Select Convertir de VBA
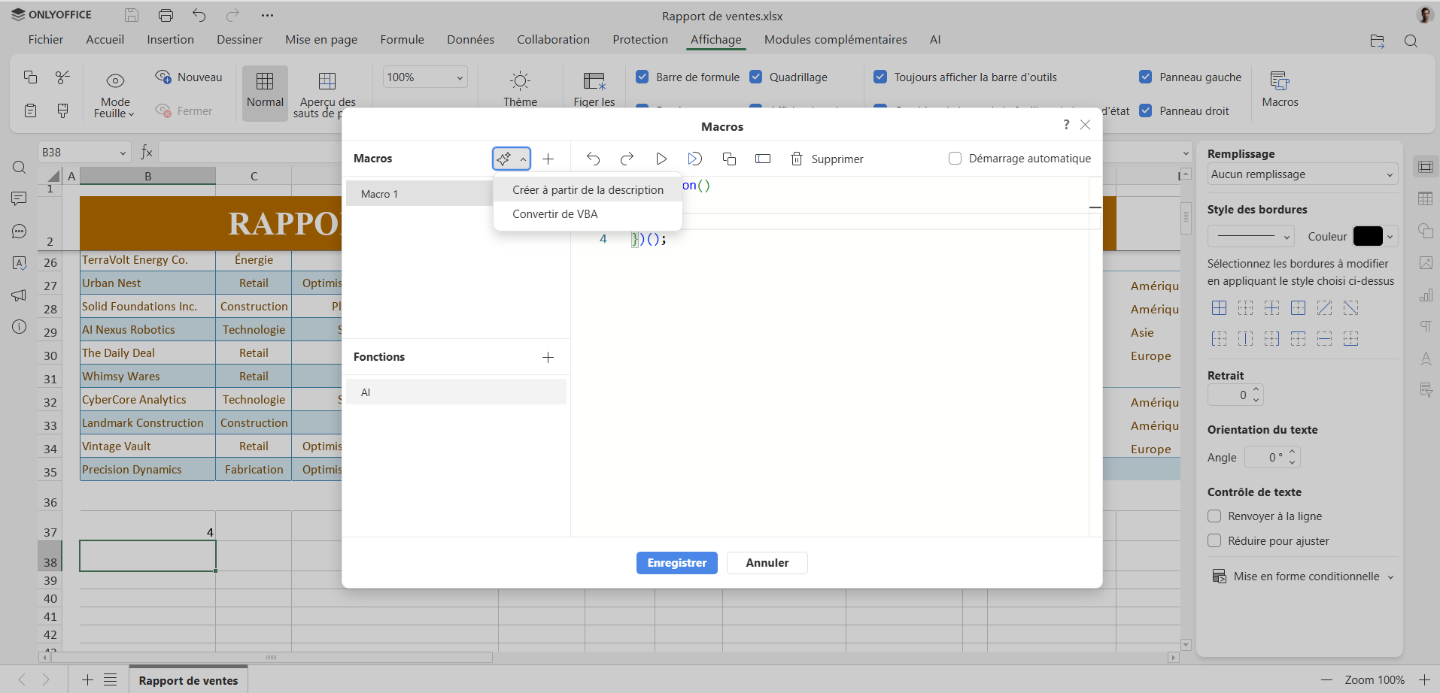Image resolution: width=1440 pixels, height=693 pixels. (x=555, y=214)
